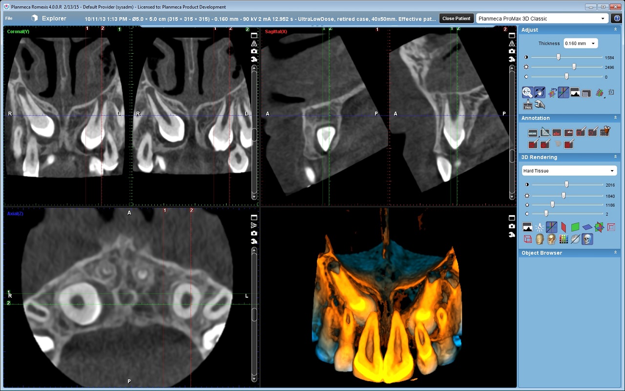625x391 pixels.
Task: Toggle the blue axial plane in 3D
Action: (x=587, y=227)
